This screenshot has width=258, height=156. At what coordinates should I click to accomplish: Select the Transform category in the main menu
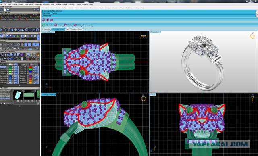point(24,17)
